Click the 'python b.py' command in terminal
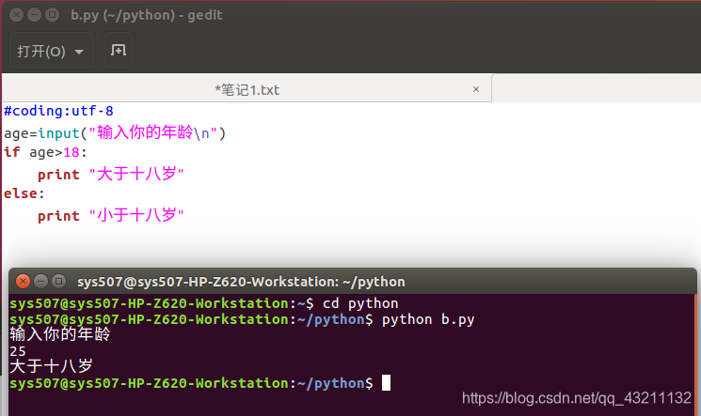Viewport: 701px width, 416px height. 428,319
